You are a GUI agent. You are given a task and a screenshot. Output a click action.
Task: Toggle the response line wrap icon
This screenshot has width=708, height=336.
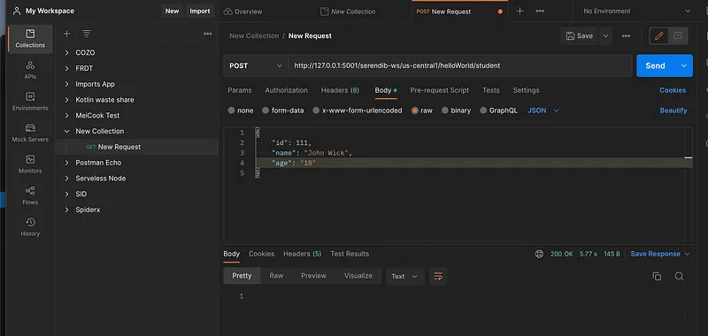(438, 277)
